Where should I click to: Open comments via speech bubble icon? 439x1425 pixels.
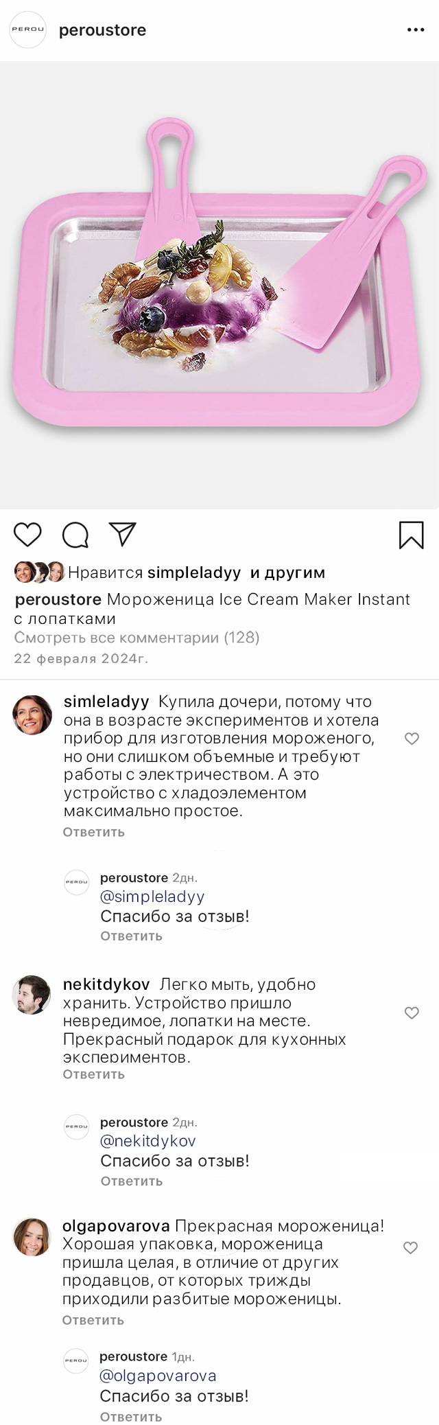click(75, 535)
